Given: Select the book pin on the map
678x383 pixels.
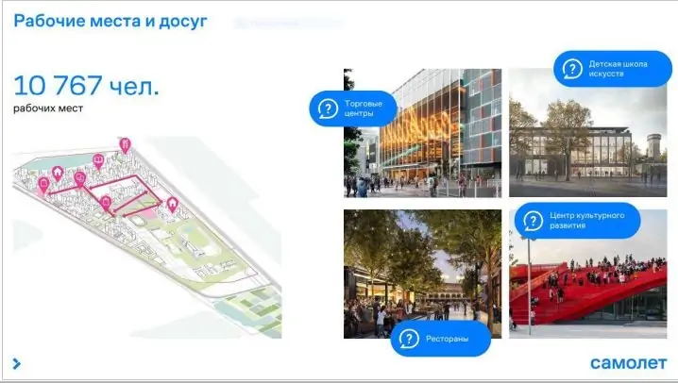Looking at the screenshot, I should click(x=97, y=160).
